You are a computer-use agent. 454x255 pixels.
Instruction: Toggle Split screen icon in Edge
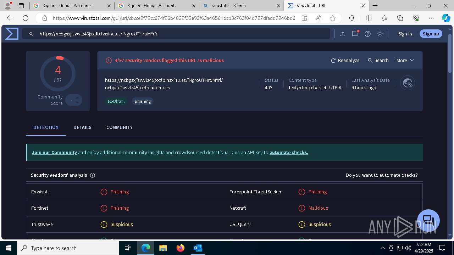click(369, 18)
